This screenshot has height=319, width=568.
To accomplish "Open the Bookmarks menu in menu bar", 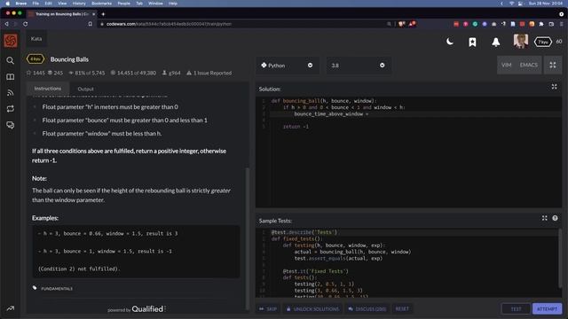I will point(101,4).
